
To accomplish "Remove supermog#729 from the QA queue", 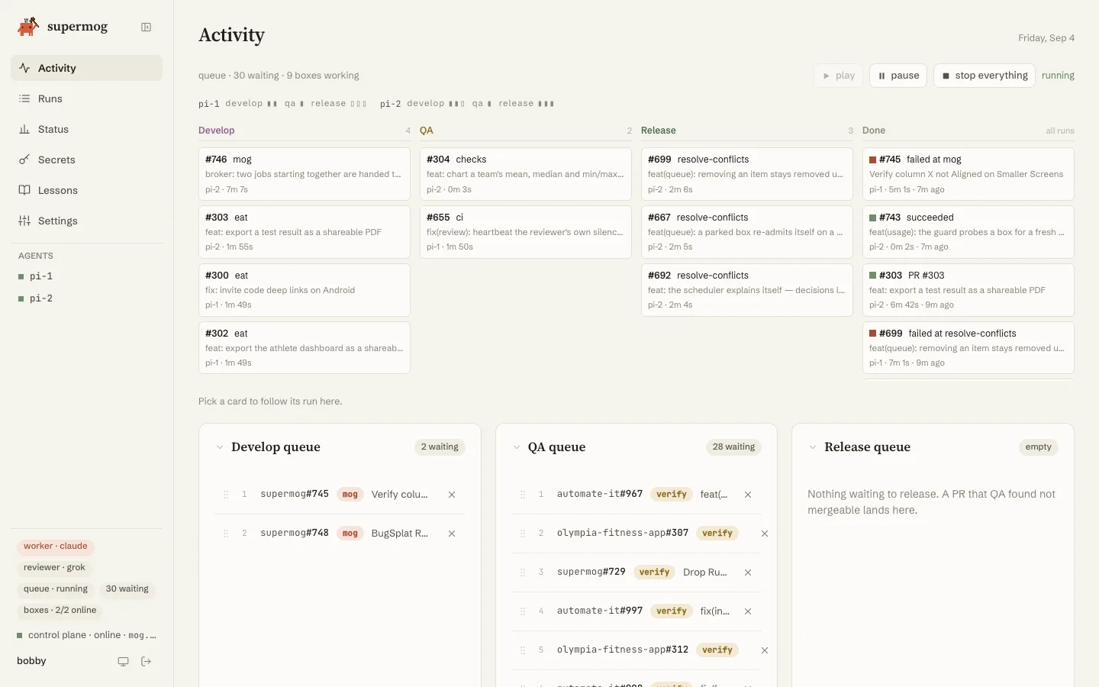I will tap(748, 572).
